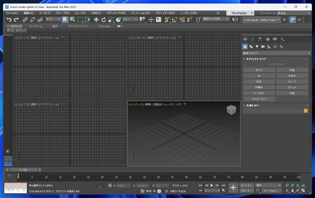
Task: Click the Undo arrow icon
Action: (9, 20)
